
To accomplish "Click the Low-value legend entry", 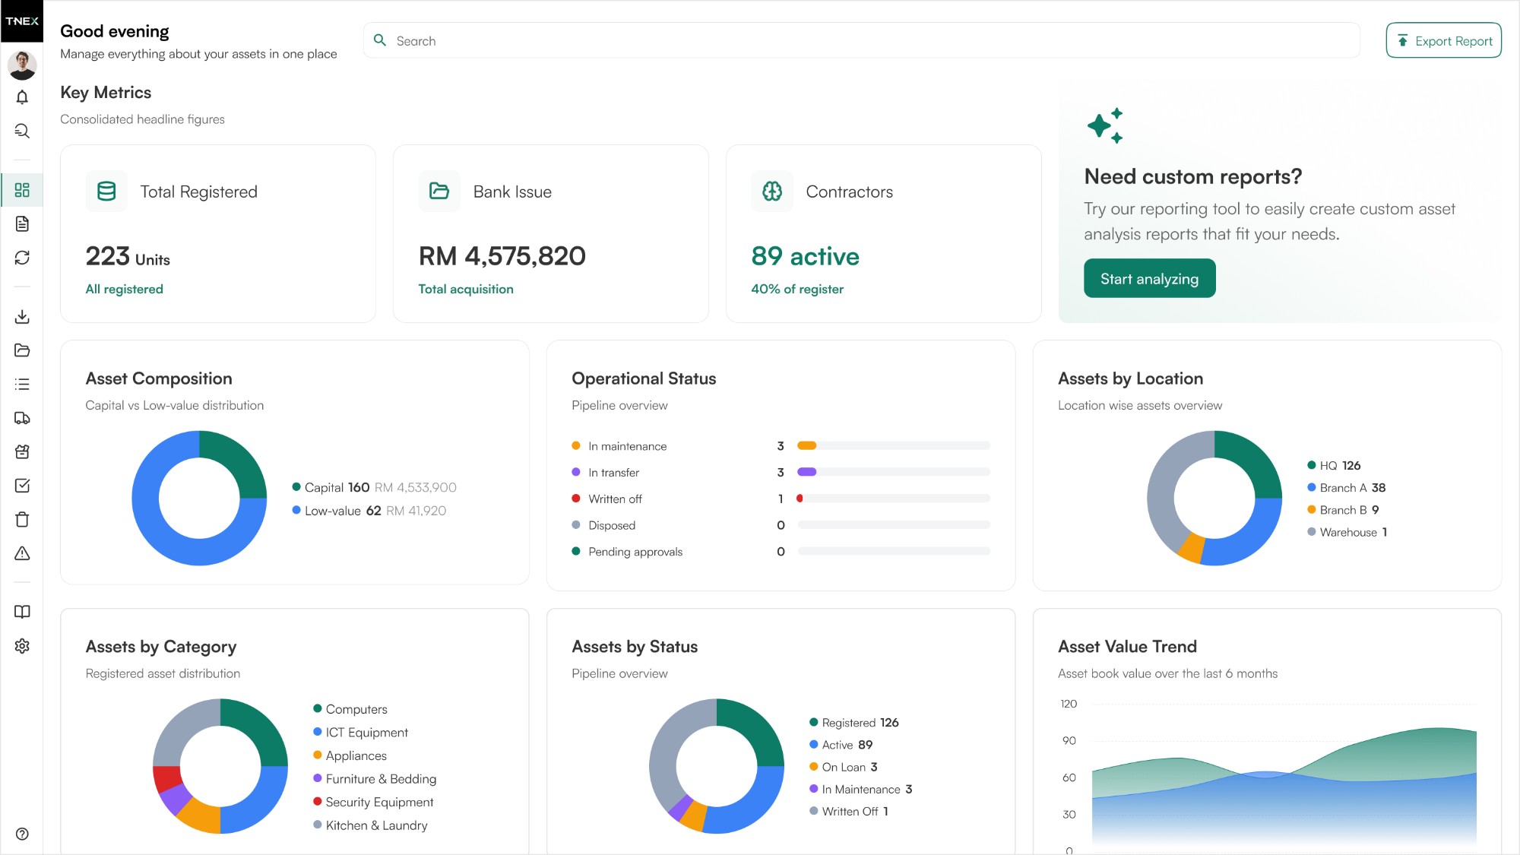I will click(x=369, y=511).
